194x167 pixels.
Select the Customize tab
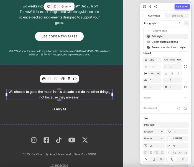pos(154,16)
